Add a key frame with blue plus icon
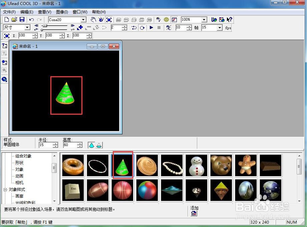 click(x=80, y=27)
